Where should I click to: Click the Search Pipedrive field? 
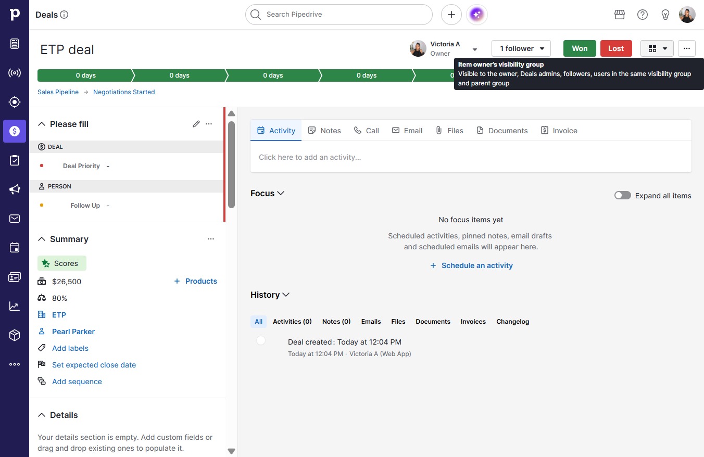(339, 15)
